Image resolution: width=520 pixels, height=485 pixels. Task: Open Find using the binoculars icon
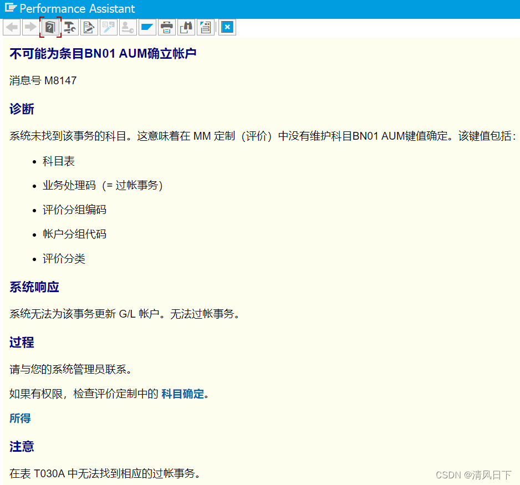pos(186,27)
